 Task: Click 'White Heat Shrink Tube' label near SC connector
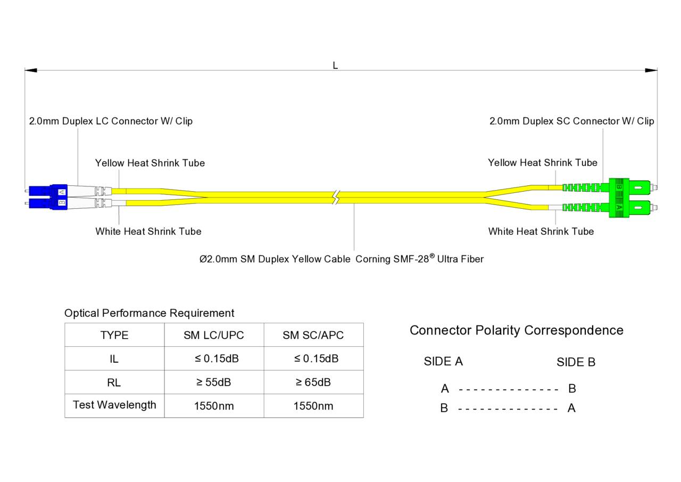pyautogui.click(x=541, y=232)
